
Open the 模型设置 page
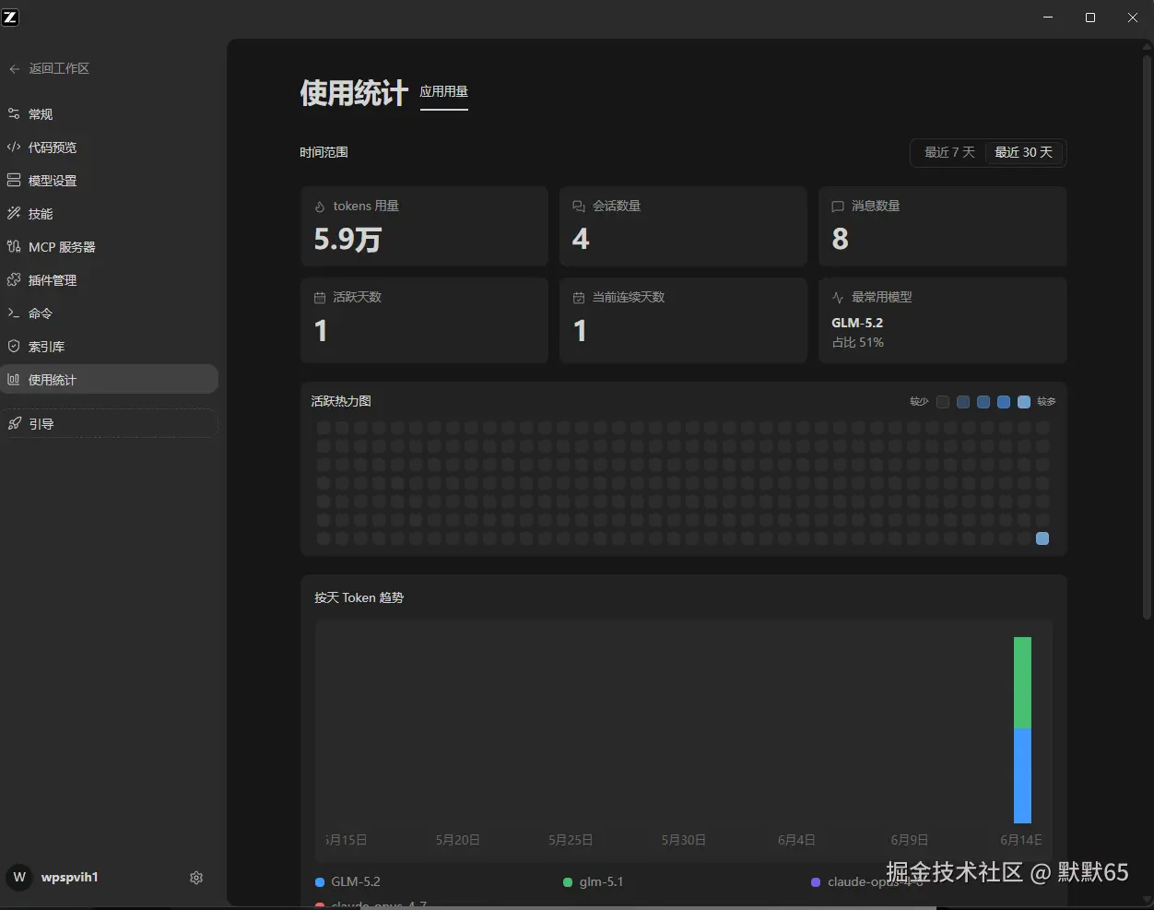point(109,181)
